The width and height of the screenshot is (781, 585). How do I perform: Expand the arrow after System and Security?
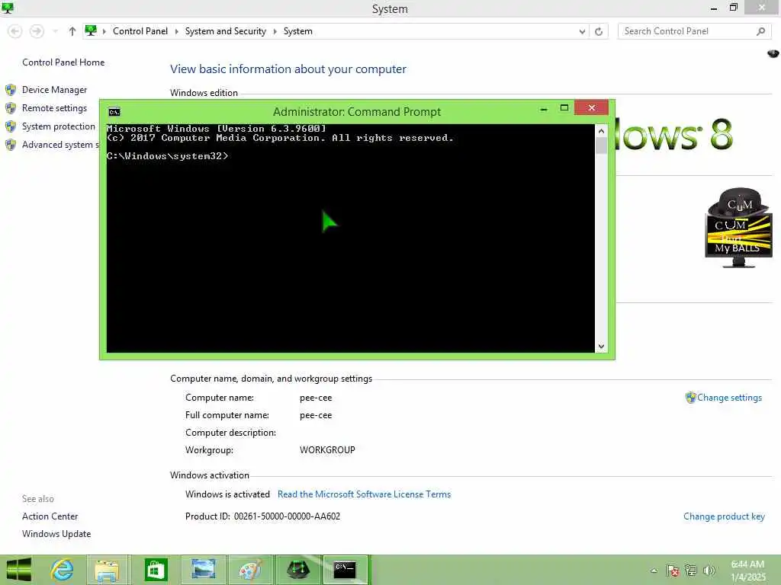pos(275,31)
